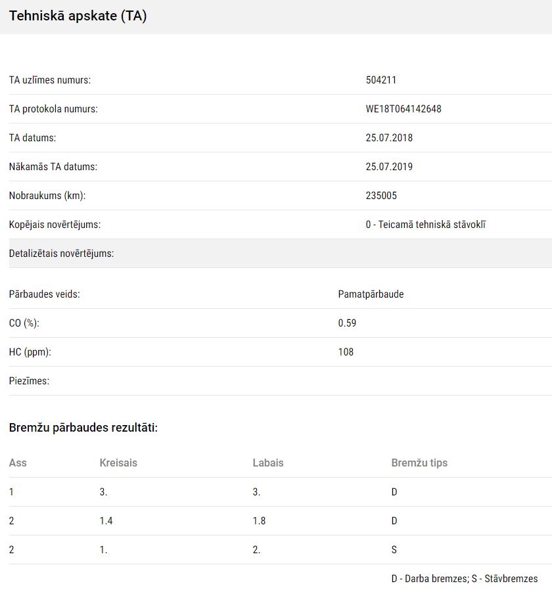The image size is (552, 590).
Task: Select the CO value 0.59
Action: (x=347, y=323)
